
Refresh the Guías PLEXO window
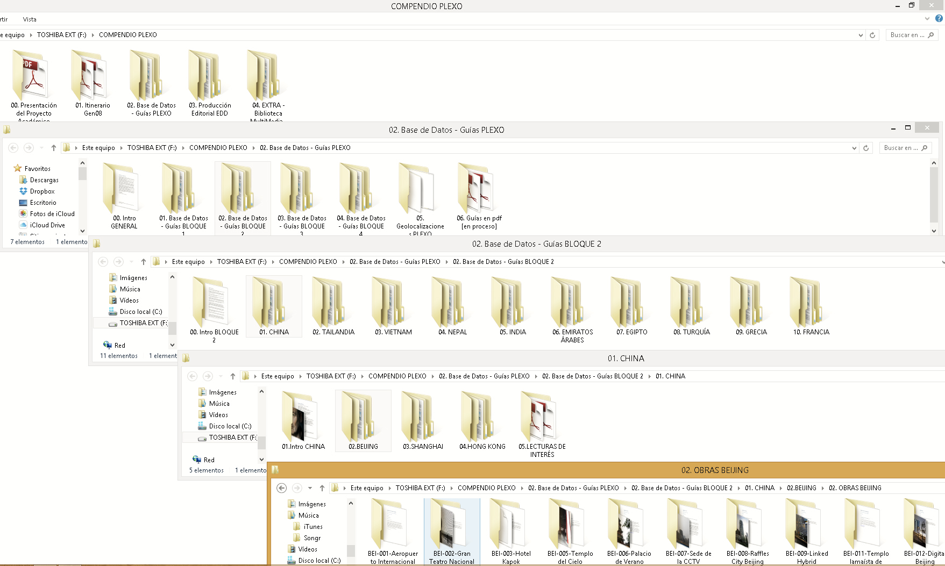coord(866,148)
